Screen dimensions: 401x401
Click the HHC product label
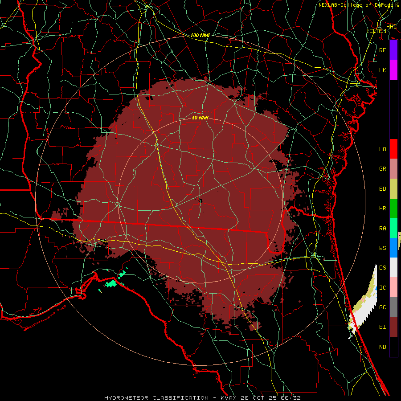click(391, 27)
